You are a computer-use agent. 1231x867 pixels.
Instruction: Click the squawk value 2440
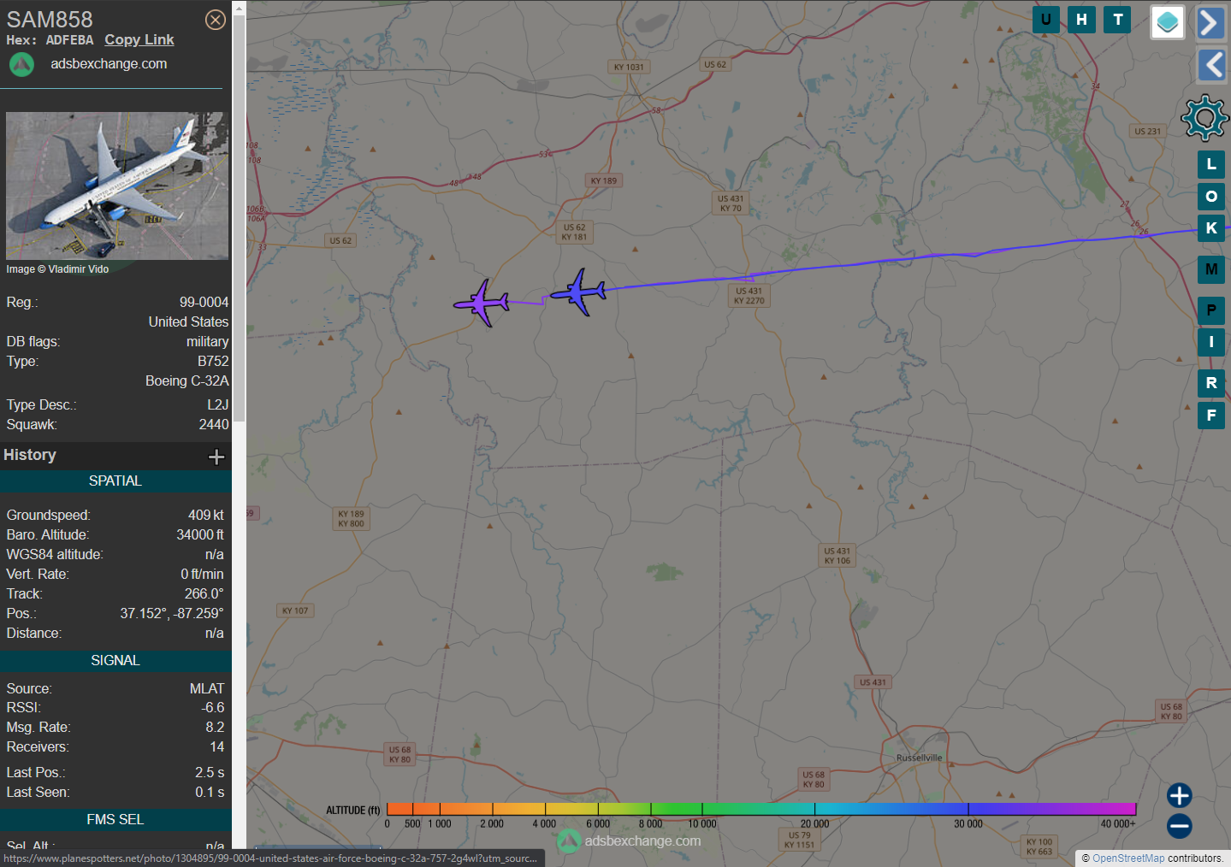tap(214, 425)
